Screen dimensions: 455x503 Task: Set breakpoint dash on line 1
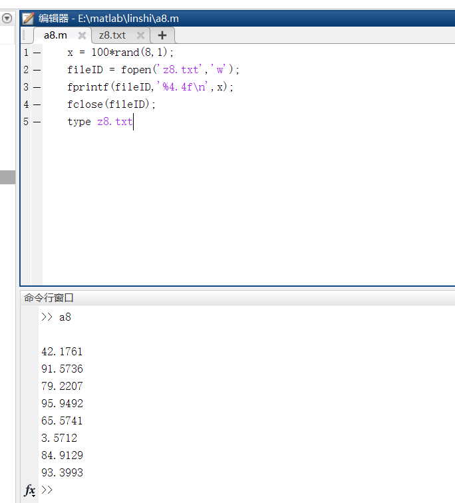[x=37, y=53]
